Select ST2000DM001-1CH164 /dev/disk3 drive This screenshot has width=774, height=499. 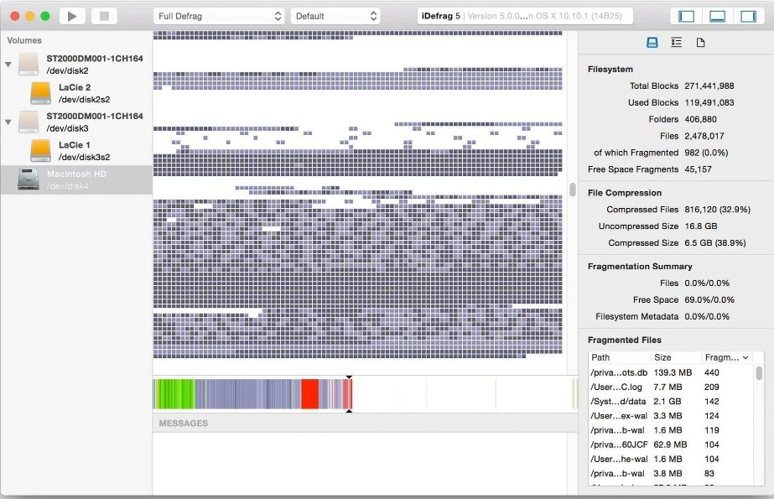[x=76, y=122]
